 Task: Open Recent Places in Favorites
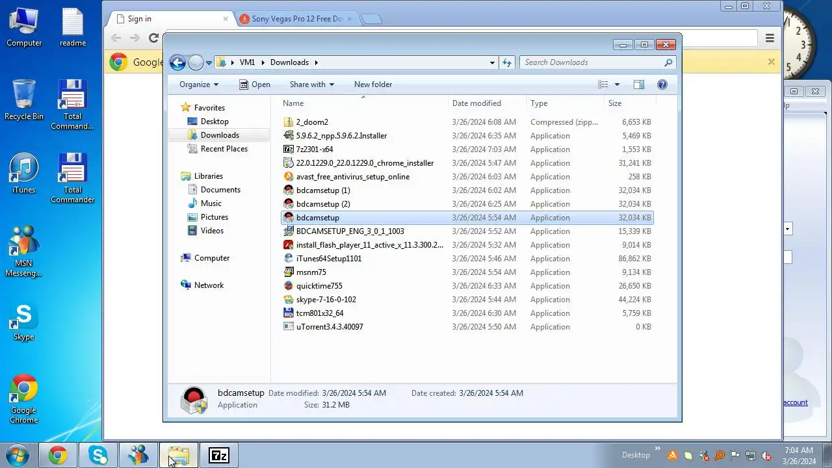coord(224,149)
